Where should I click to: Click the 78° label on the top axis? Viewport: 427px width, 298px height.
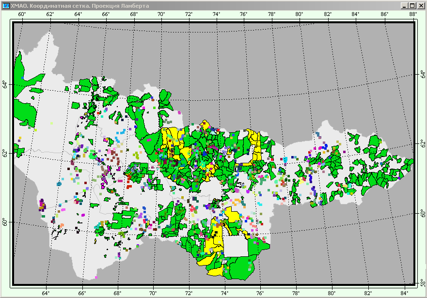(x=271, y=14)
